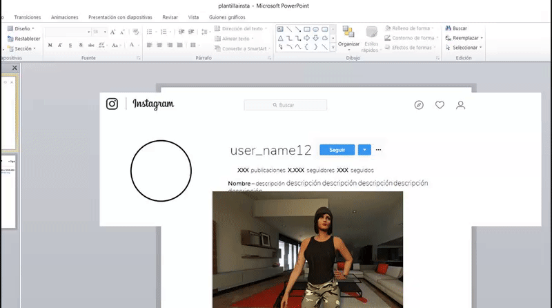
Task: Pick the left brace shape
Action: [307, 46]
